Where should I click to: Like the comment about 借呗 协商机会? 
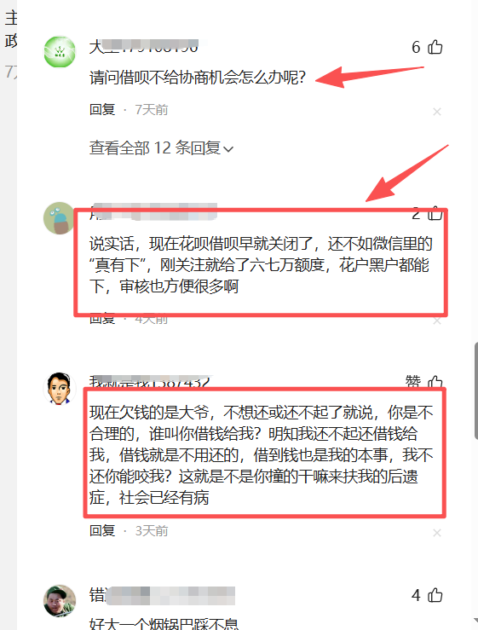[435, 48]
